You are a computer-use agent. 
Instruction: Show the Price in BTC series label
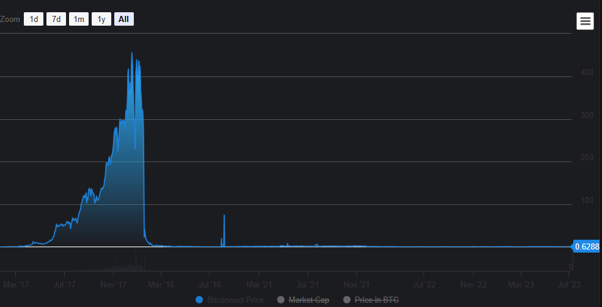(376, 300)
